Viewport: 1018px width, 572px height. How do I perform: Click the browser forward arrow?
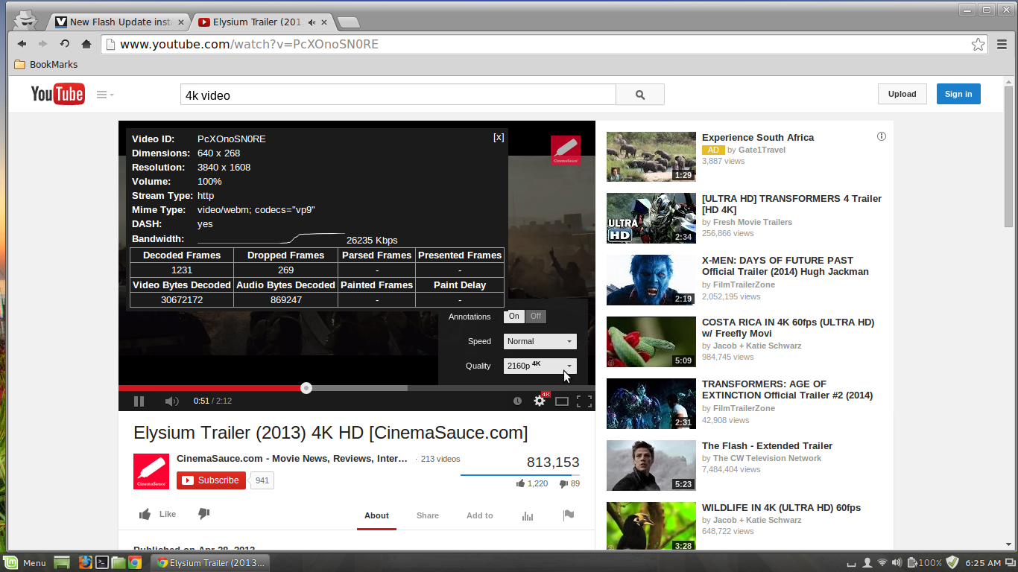43,44
